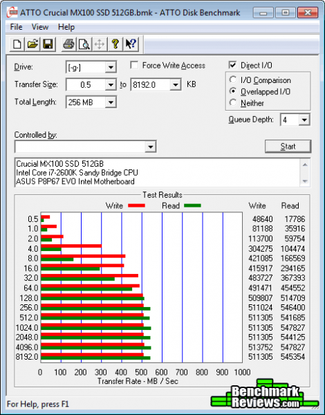Click the move arrows toolbar icon

pos(100,44)
